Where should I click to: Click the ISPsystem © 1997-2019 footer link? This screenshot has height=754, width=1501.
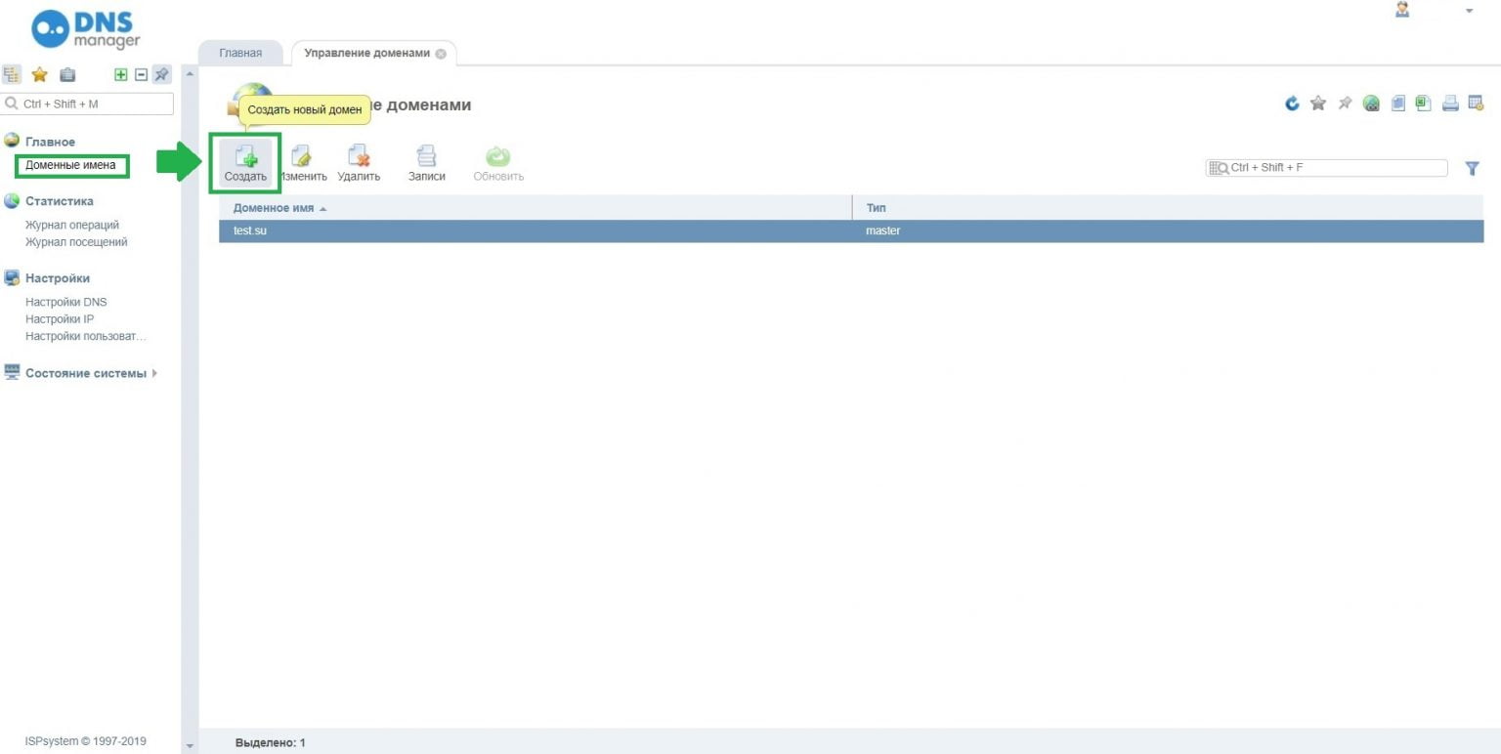[x=86, y=741]
